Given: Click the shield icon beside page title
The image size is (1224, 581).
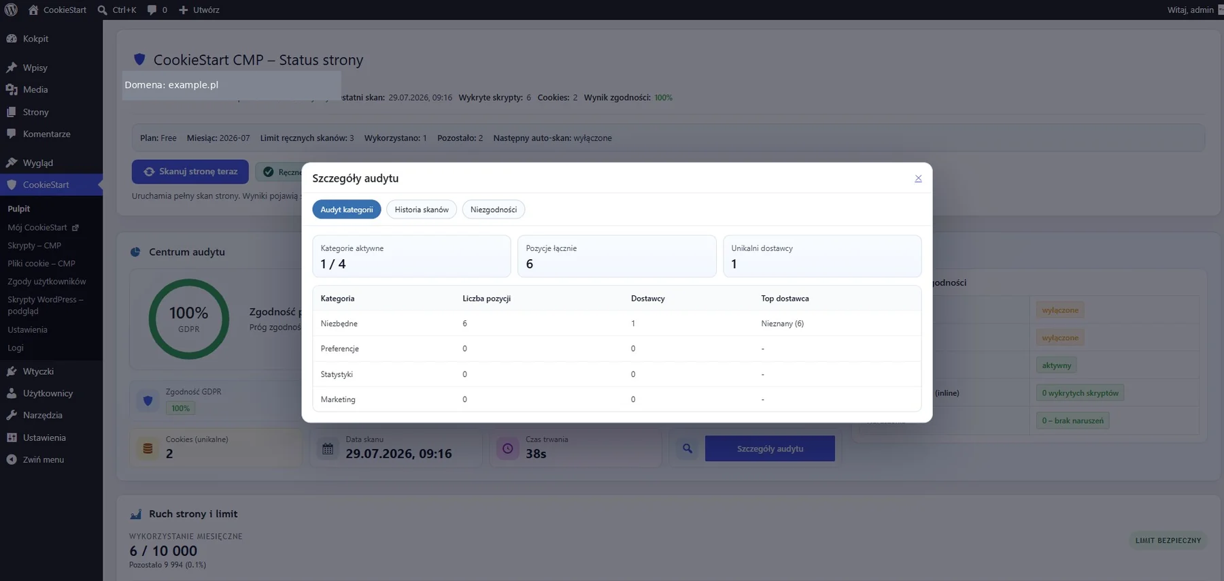Looking at the screenshot, I should tap(139, 59).
